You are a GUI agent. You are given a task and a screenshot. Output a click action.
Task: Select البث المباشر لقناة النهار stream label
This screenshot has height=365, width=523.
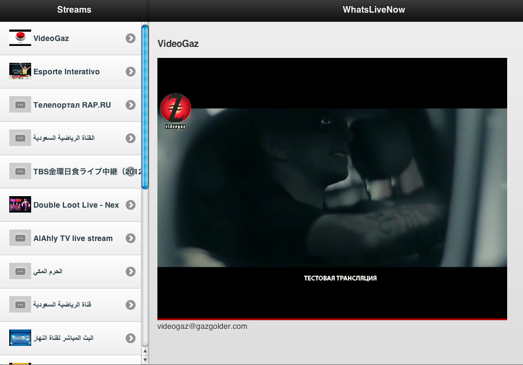click(x=63, y=338)
